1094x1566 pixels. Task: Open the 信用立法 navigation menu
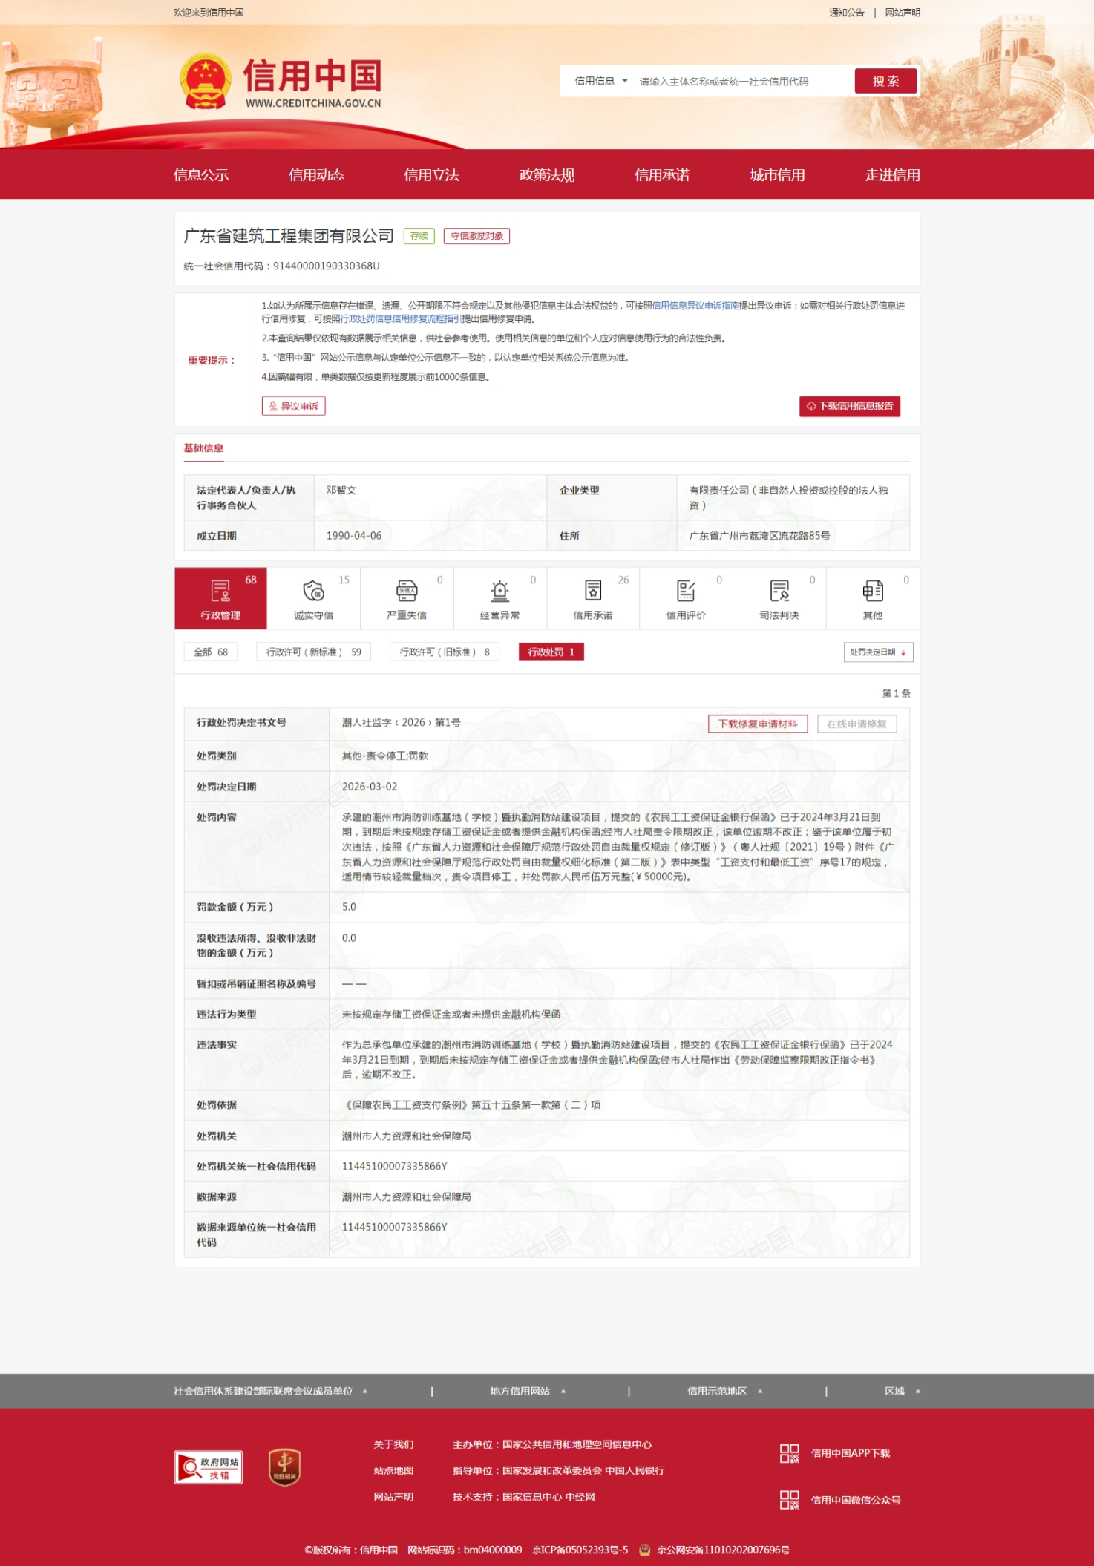[x=431, y=175]
